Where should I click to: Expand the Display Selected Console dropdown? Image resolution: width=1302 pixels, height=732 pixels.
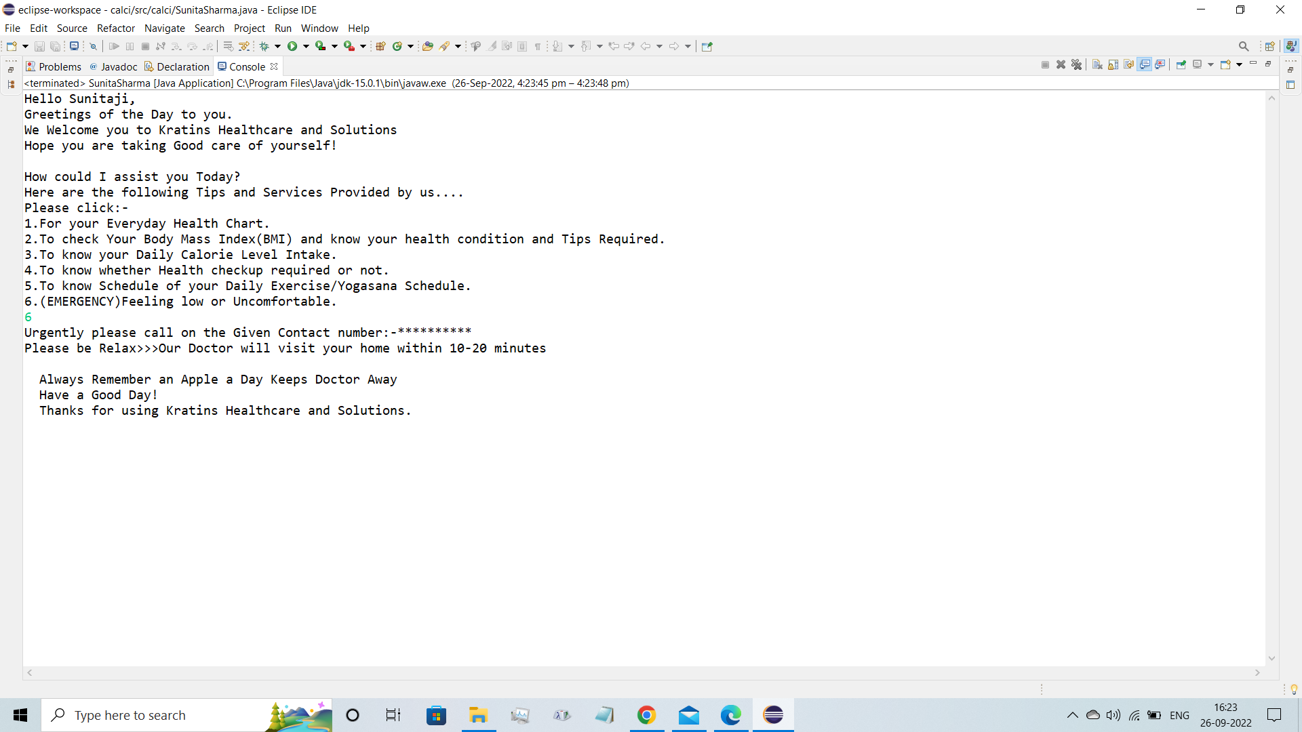[1210, 64]
